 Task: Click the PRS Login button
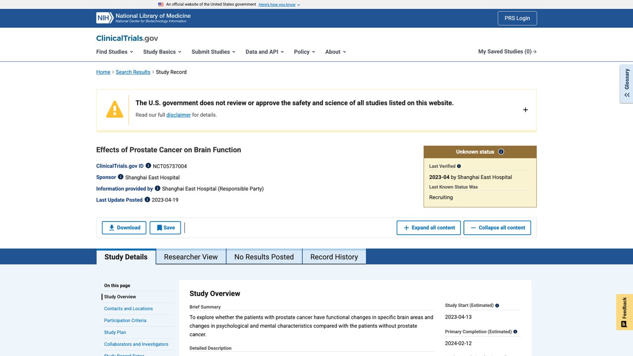(517, 18)
